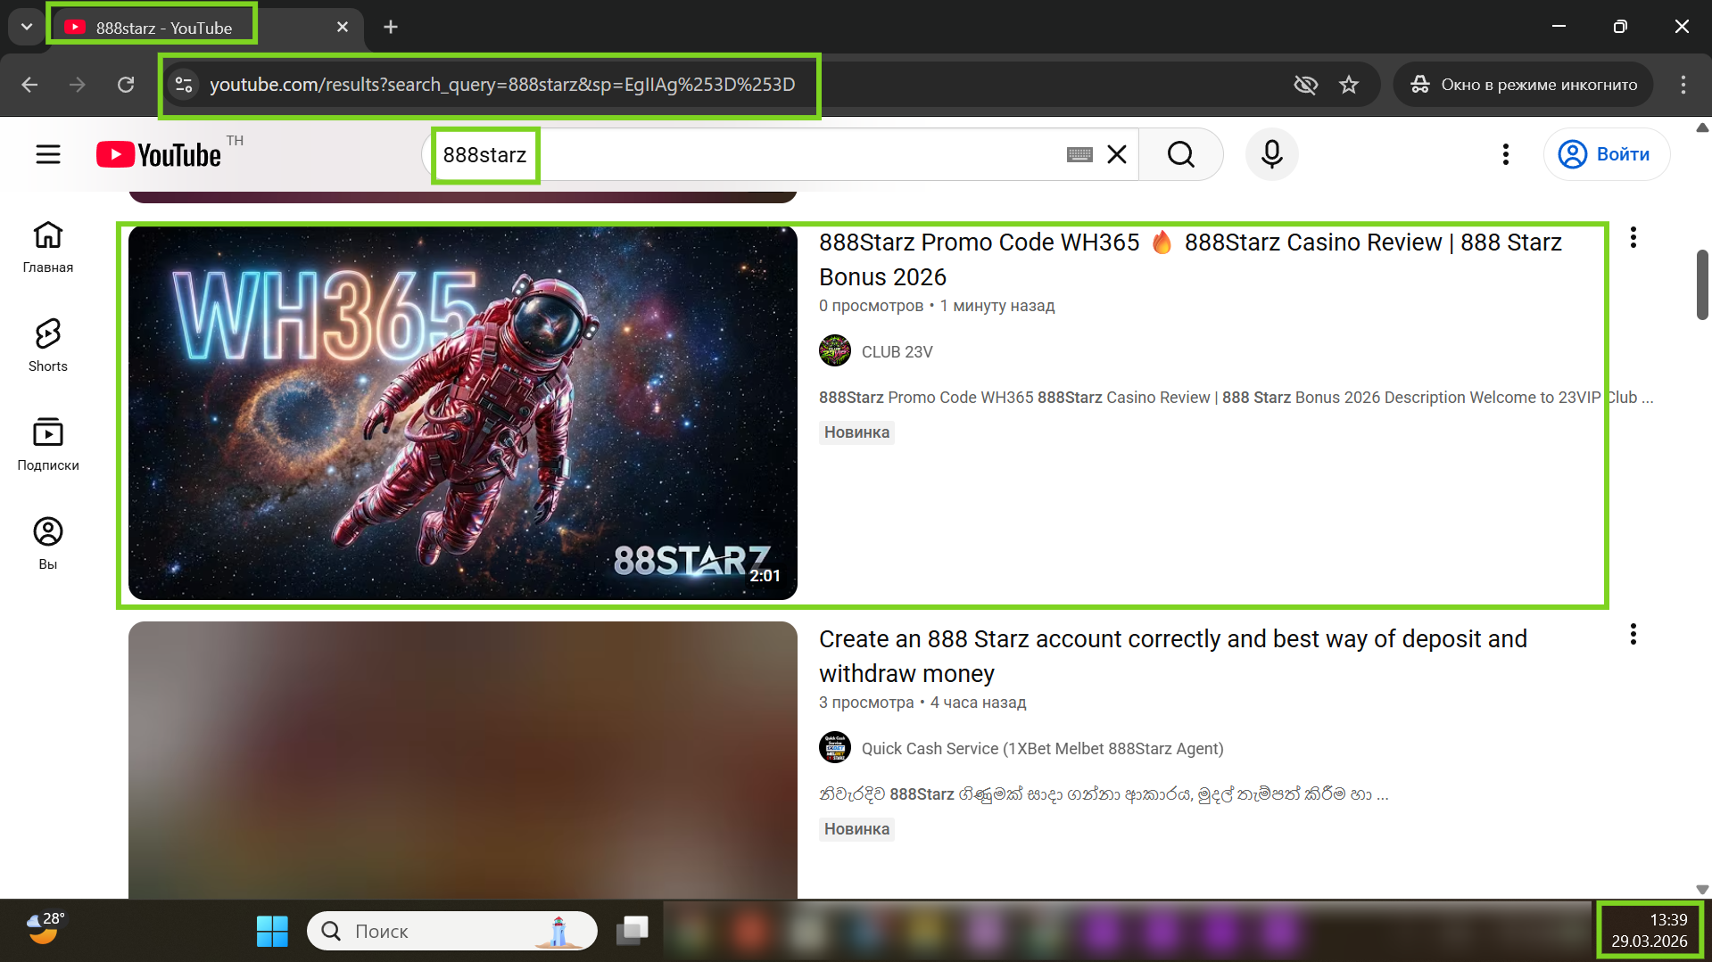Open Shorts in the sidebar
Screen dimensions: 1712x962
(x=48, y=345)
